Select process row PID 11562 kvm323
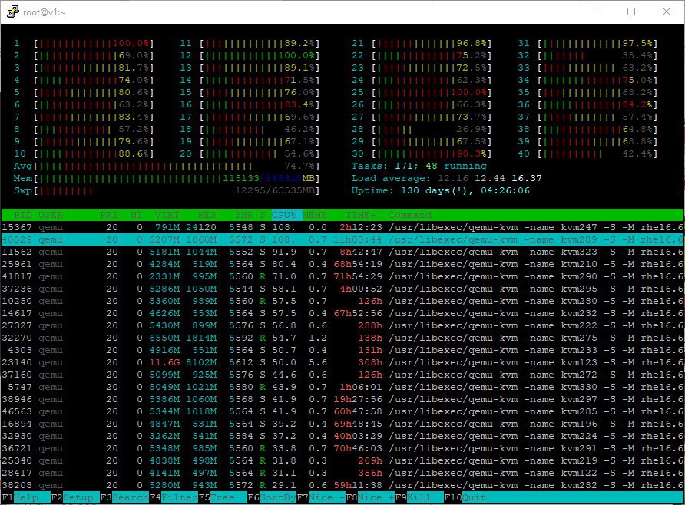The image size is (685, 505). click(x=342, y=252)
